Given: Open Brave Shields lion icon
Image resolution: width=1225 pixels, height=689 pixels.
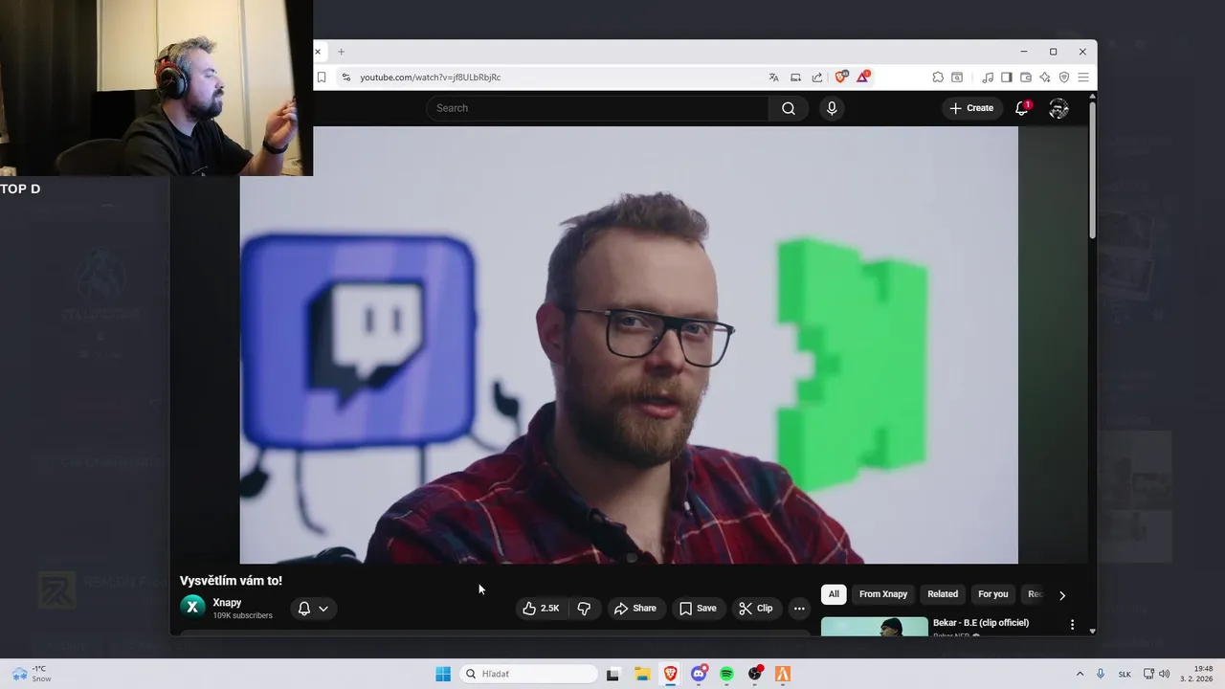Looking at the screenshot, I should tap(841, 77).
